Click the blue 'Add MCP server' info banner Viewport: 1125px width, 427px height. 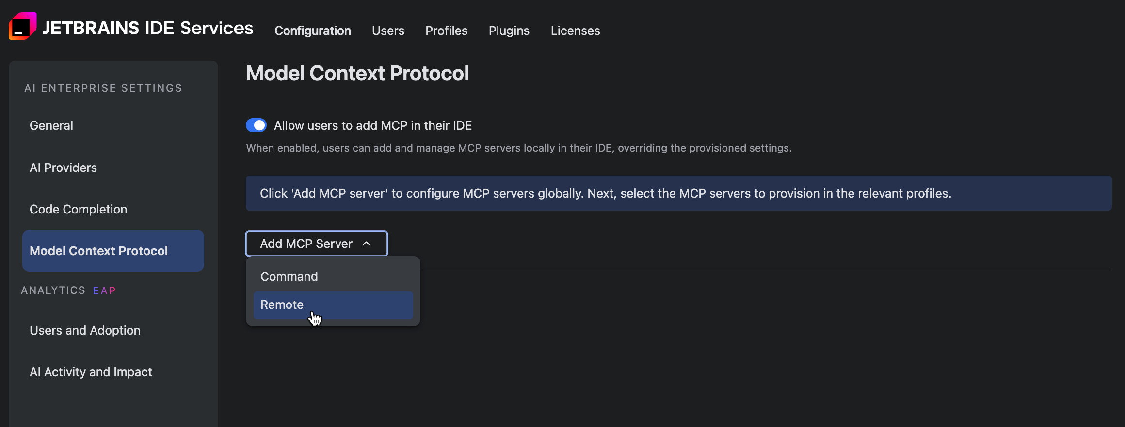[x=679, y=193]
